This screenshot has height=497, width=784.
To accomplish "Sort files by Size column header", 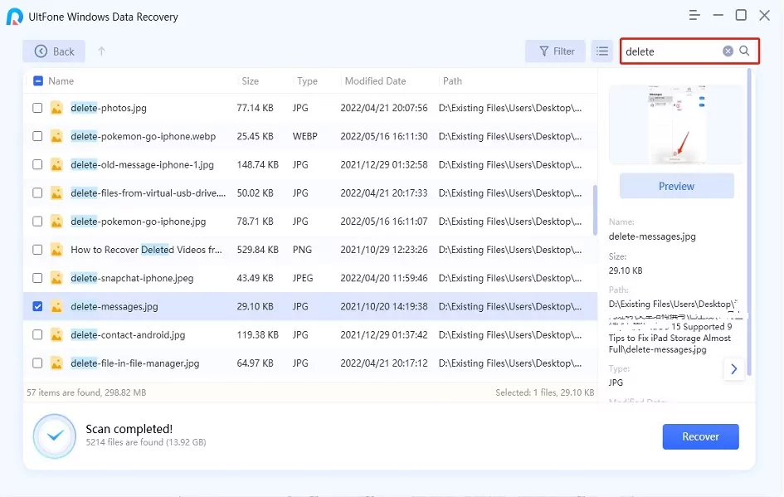I will pyautogui.click(x=250, y=81).
